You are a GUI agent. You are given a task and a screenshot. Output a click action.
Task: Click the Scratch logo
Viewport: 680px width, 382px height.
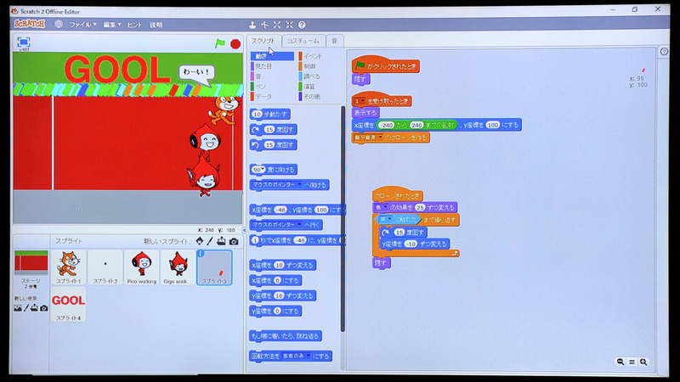(30, 24)
